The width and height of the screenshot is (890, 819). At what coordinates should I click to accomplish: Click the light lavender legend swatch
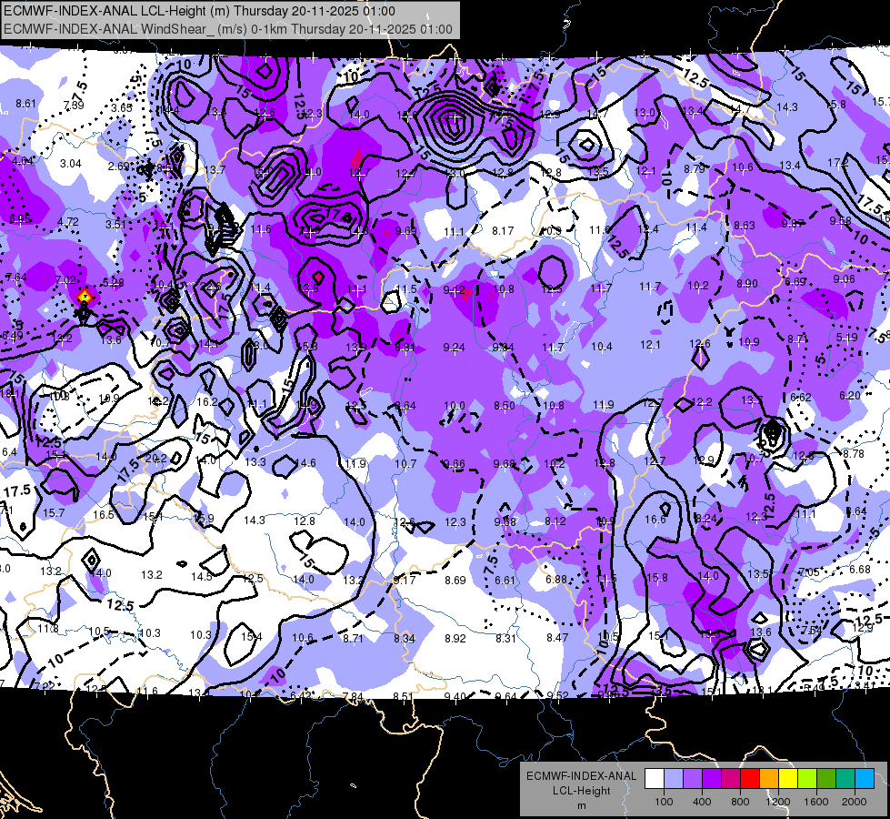click(674, 779)
